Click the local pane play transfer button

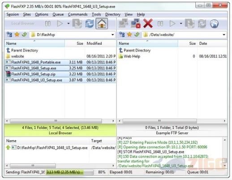coord(60,24)
